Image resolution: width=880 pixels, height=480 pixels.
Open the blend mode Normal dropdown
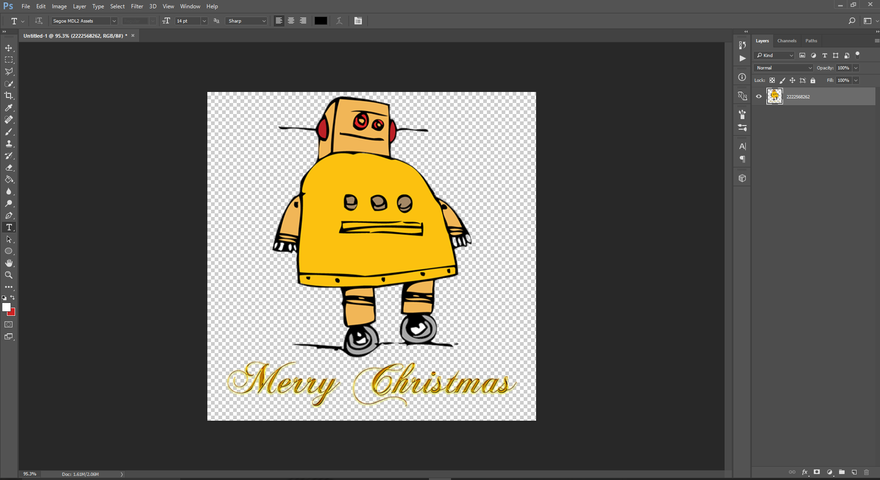[783, 68]
